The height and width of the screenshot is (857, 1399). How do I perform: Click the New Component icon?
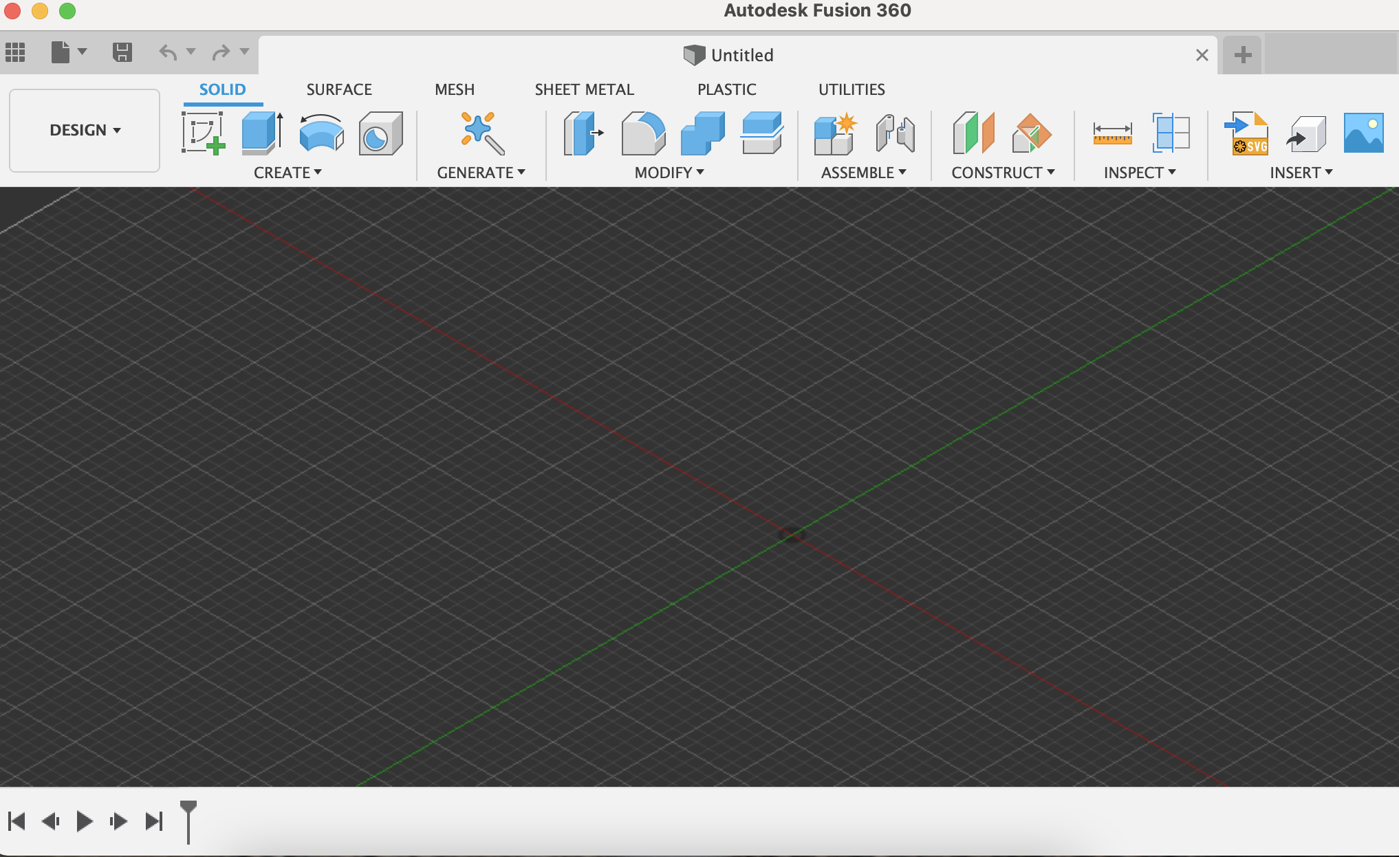coord(835,133)
